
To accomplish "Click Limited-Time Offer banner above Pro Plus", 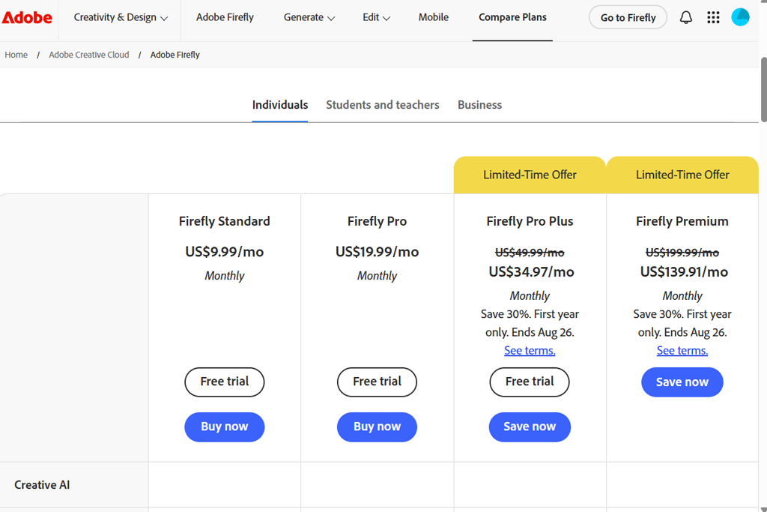I will click(530, 175).
